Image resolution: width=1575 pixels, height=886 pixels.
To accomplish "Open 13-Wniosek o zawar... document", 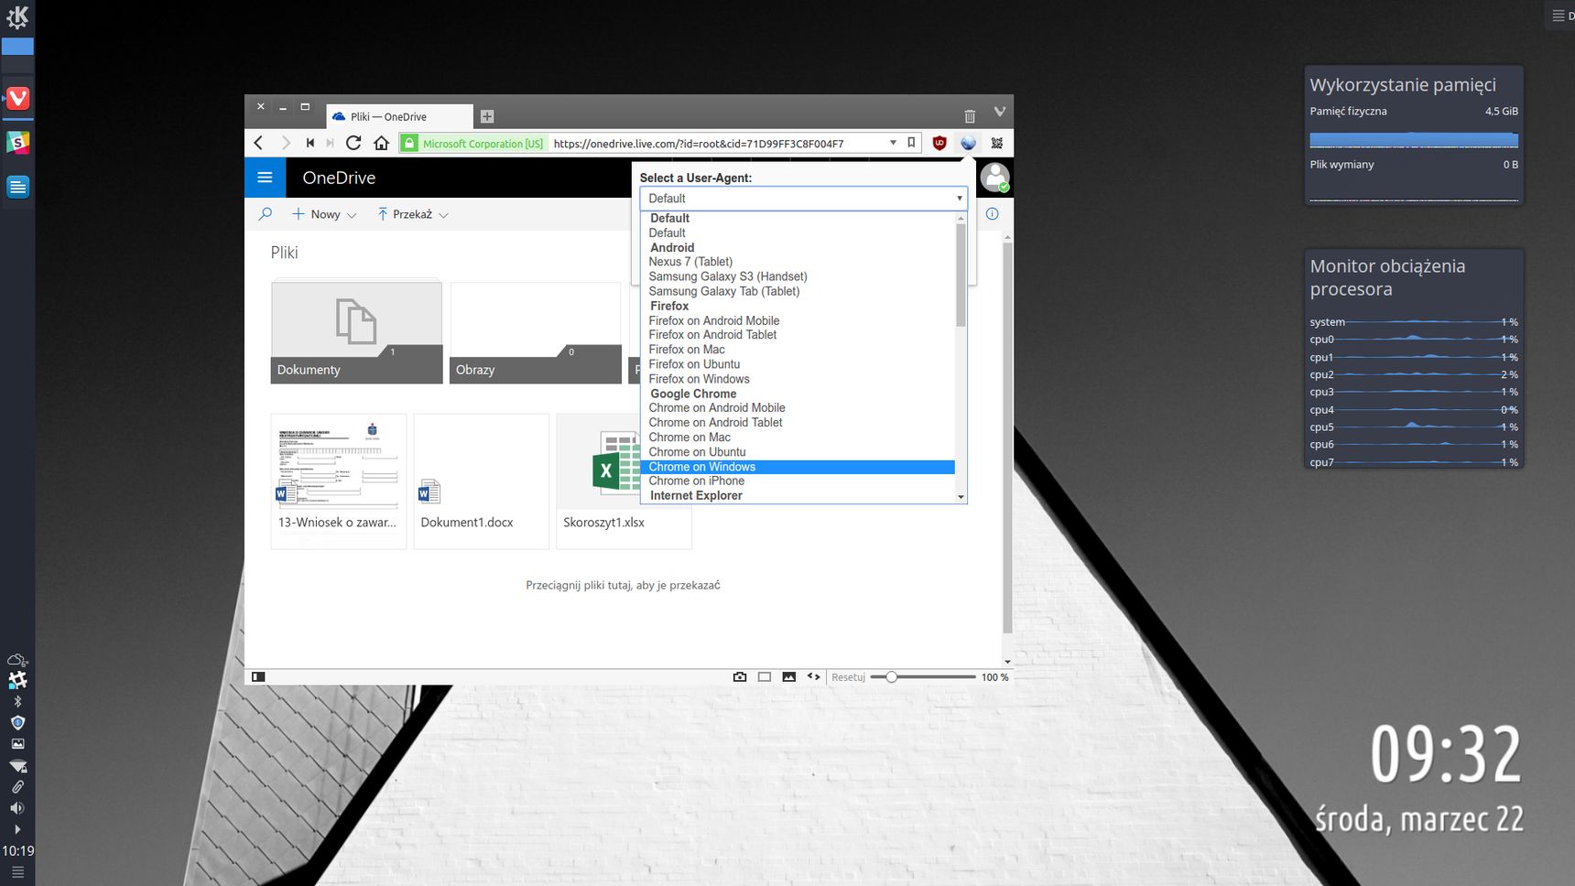I will point(338,481).
